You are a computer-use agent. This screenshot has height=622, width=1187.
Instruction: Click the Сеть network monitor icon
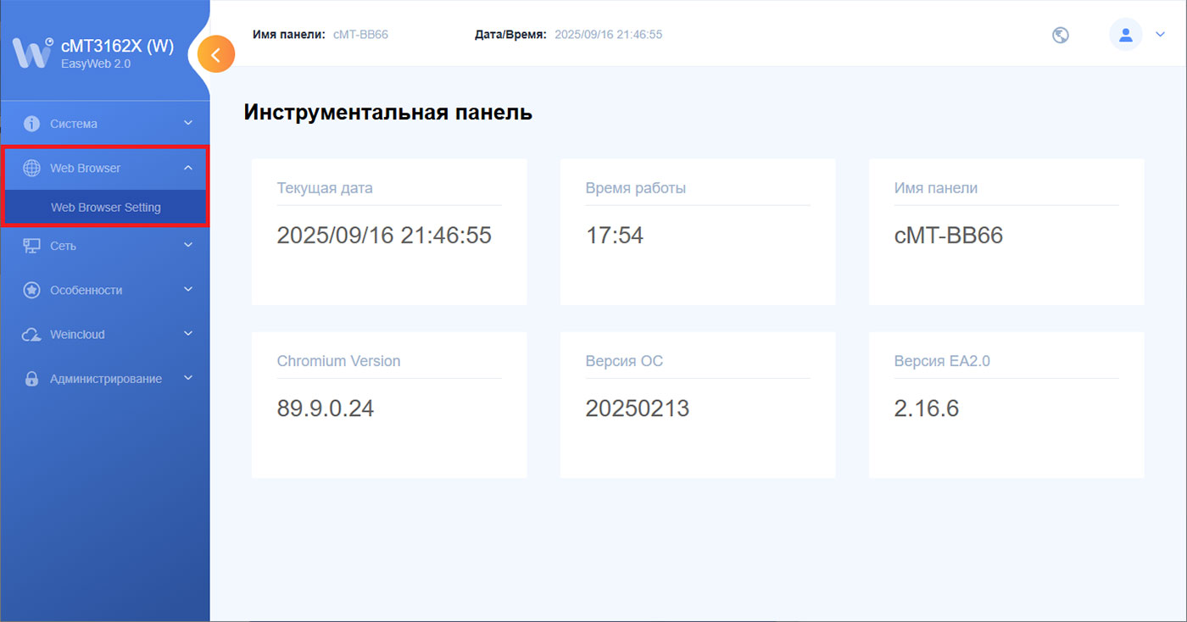coord(31,246)
